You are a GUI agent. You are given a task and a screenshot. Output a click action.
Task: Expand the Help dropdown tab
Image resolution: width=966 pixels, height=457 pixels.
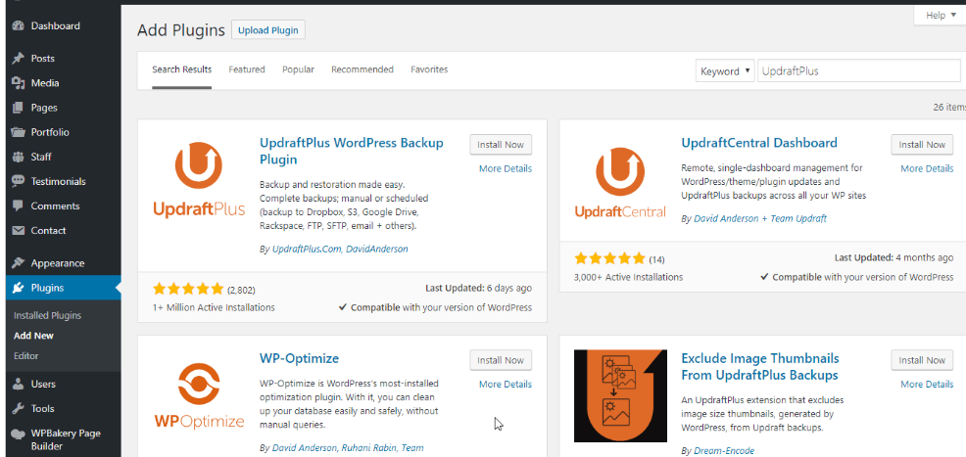point(941,15)
